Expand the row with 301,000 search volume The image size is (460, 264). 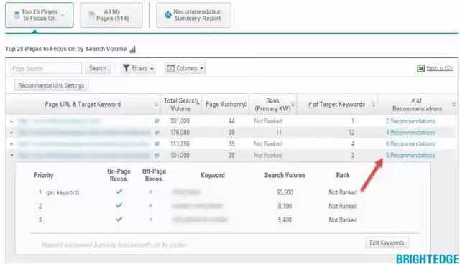click(x=11, y=121)
